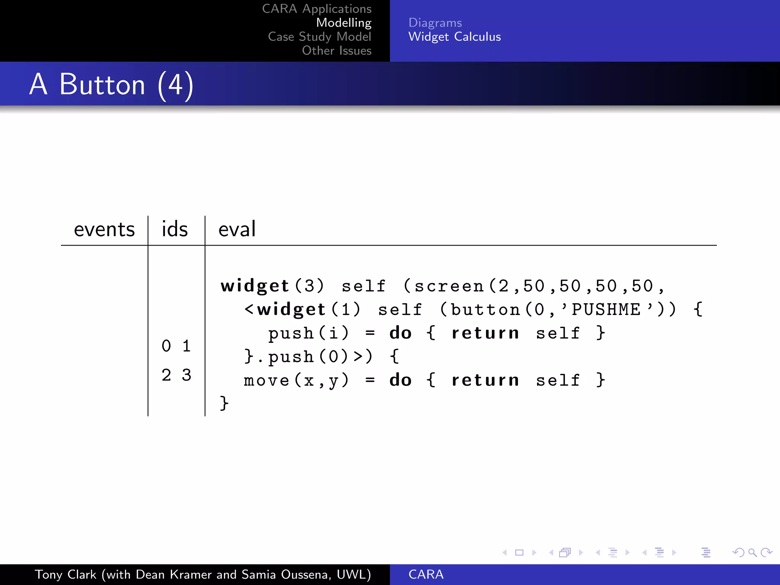Click the 'widget(3) self (screen' code line
The height and width of the screenshot is (585, 780).
click(443, 286)
